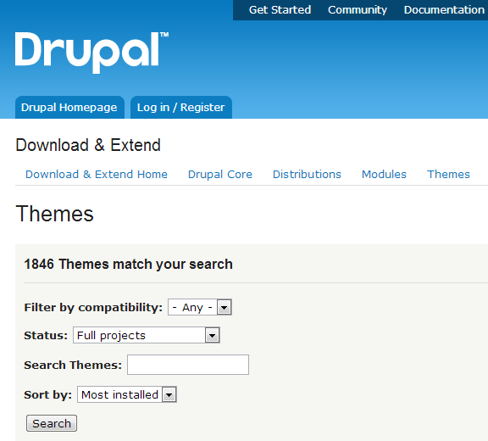
Task: Click the Download & Extend heading
Action: tap(88, 145)
